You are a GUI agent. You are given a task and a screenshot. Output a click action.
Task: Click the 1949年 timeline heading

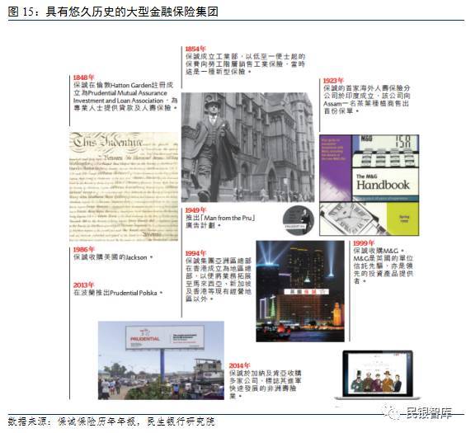coord(195,210)
